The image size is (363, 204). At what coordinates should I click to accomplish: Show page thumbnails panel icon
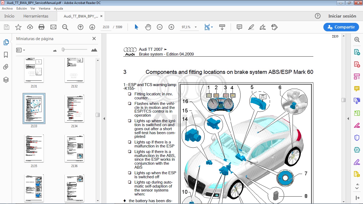pos(6,42)
